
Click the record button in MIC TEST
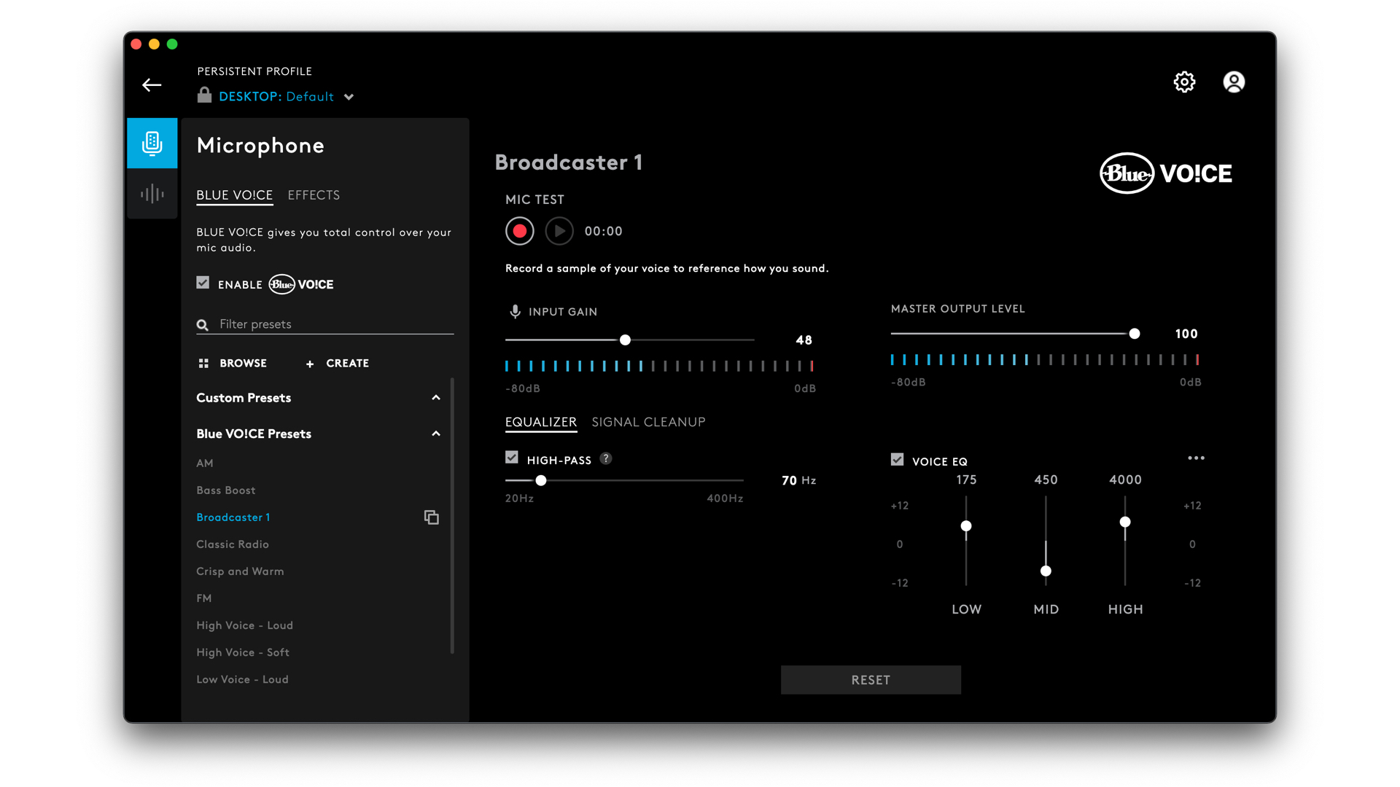pos(520,230)
